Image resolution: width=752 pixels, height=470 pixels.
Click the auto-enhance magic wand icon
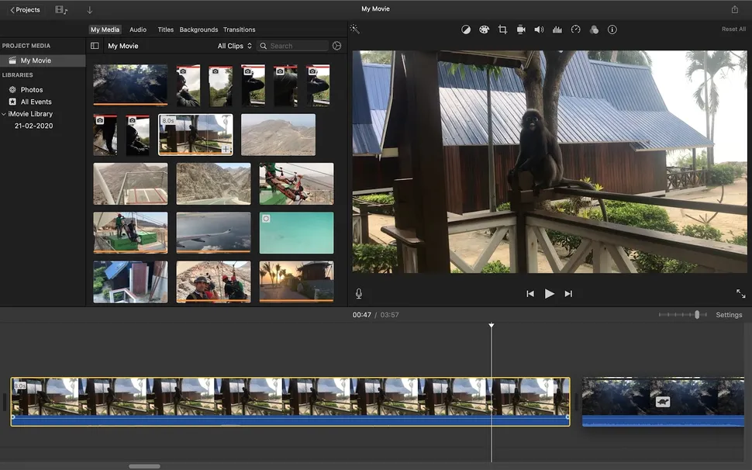pos(354,29)
